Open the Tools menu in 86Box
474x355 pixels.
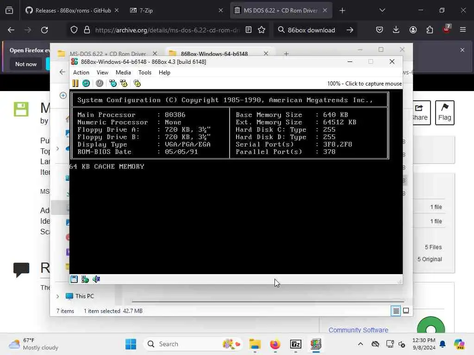pos(145,73)
